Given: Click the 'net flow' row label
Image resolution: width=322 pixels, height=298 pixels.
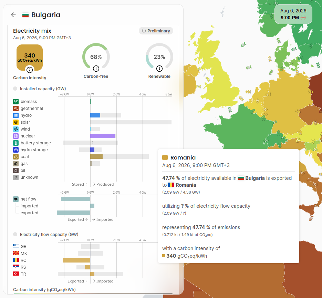Looking at the screenshot, I should click(x=28, y=199).
